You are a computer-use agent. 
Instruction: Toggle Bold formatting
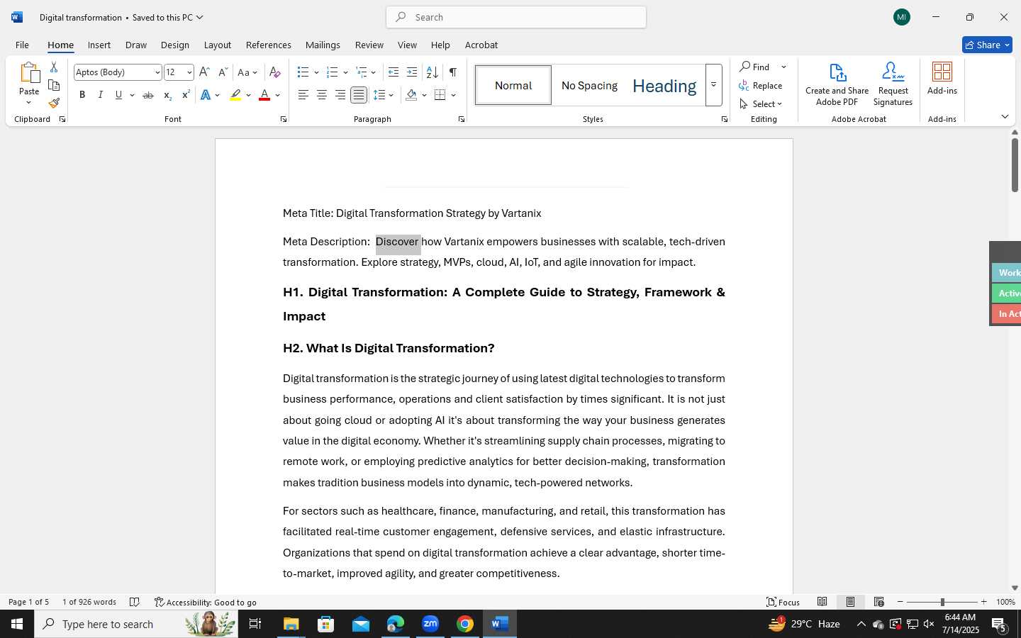82,95
